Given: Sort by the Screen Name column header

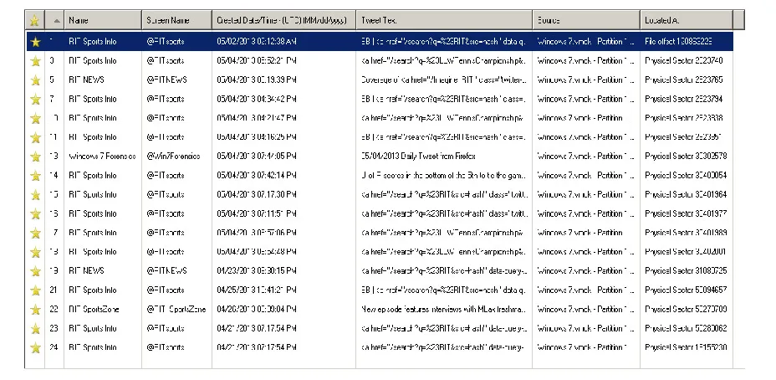Looking at the screenshot, I should point(176,20).
